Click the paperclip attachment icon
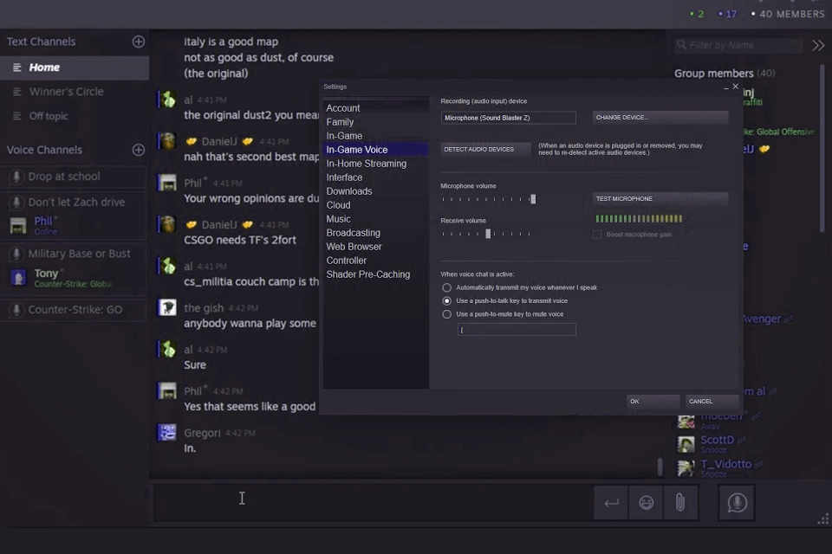832x554 pixels. pos(679,502)
